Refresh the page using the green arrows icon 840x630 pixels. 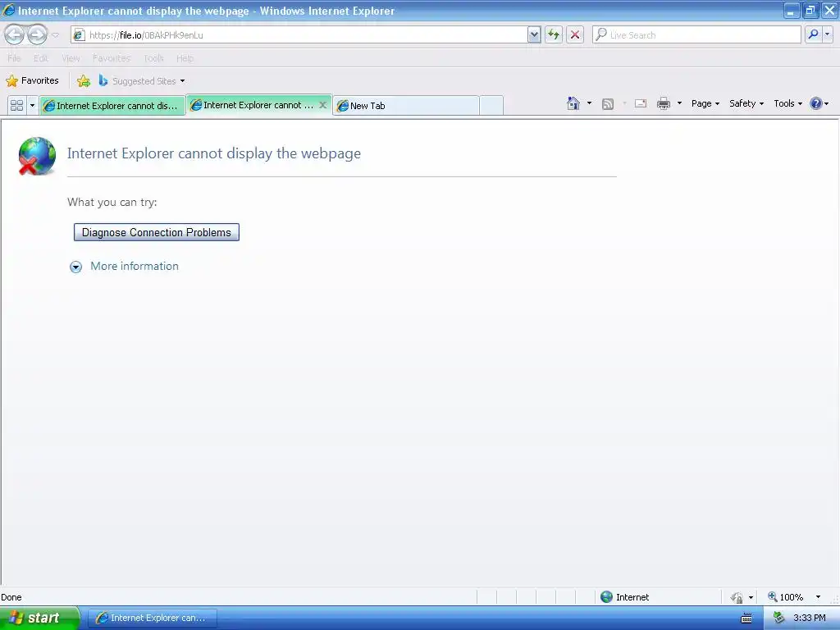coord(554,34)
